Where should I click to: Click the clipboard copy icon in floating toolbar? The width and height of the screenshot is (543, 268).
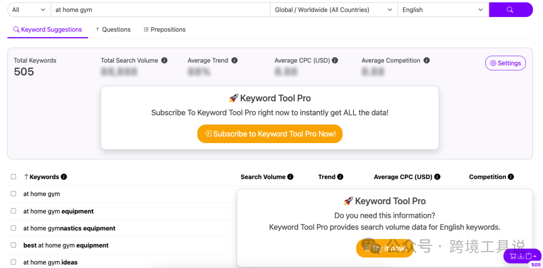click(x=528, y=256)
